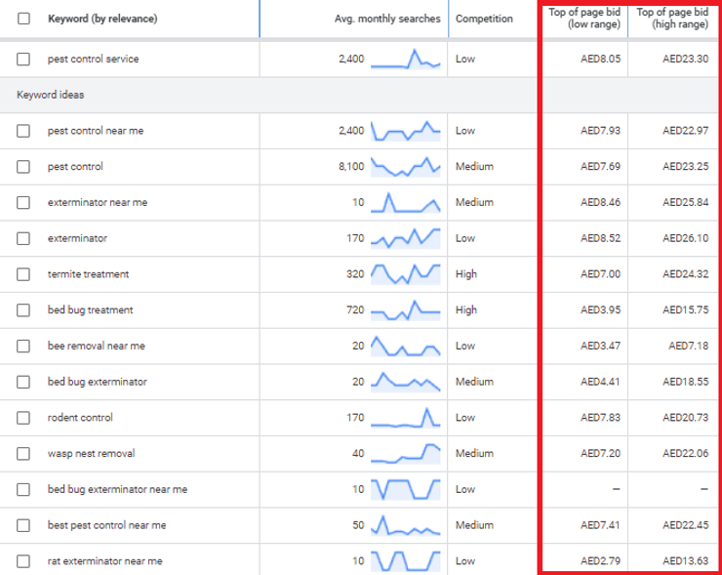
Task: Open trend chart for pest control service
Action: pos(406,59)
